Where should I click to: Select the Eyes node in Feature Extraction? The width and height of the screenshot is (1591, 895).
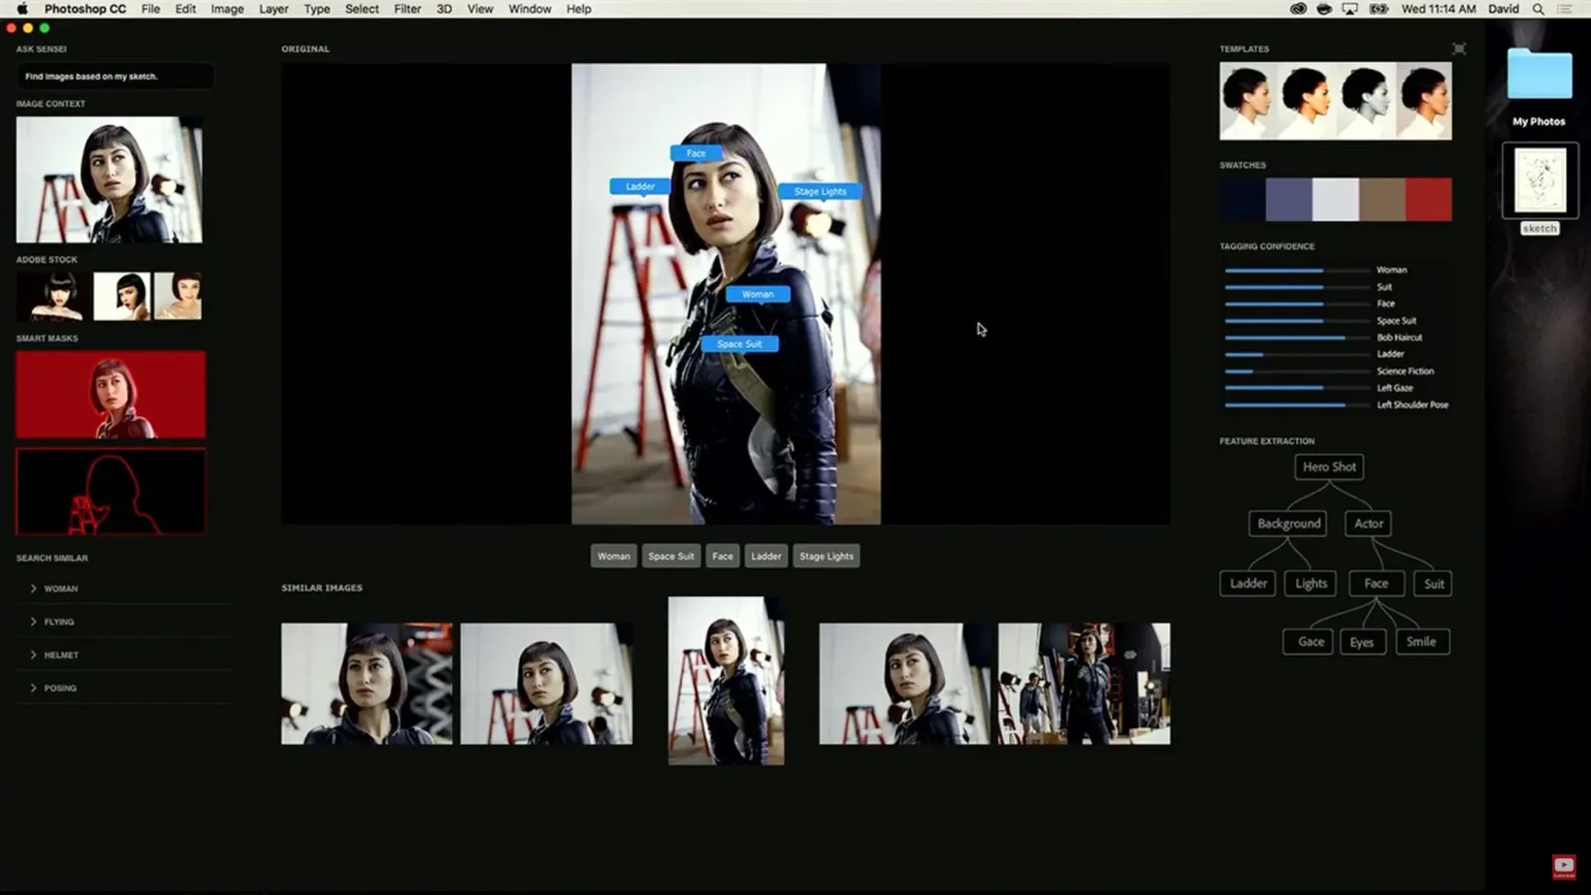1362,641
